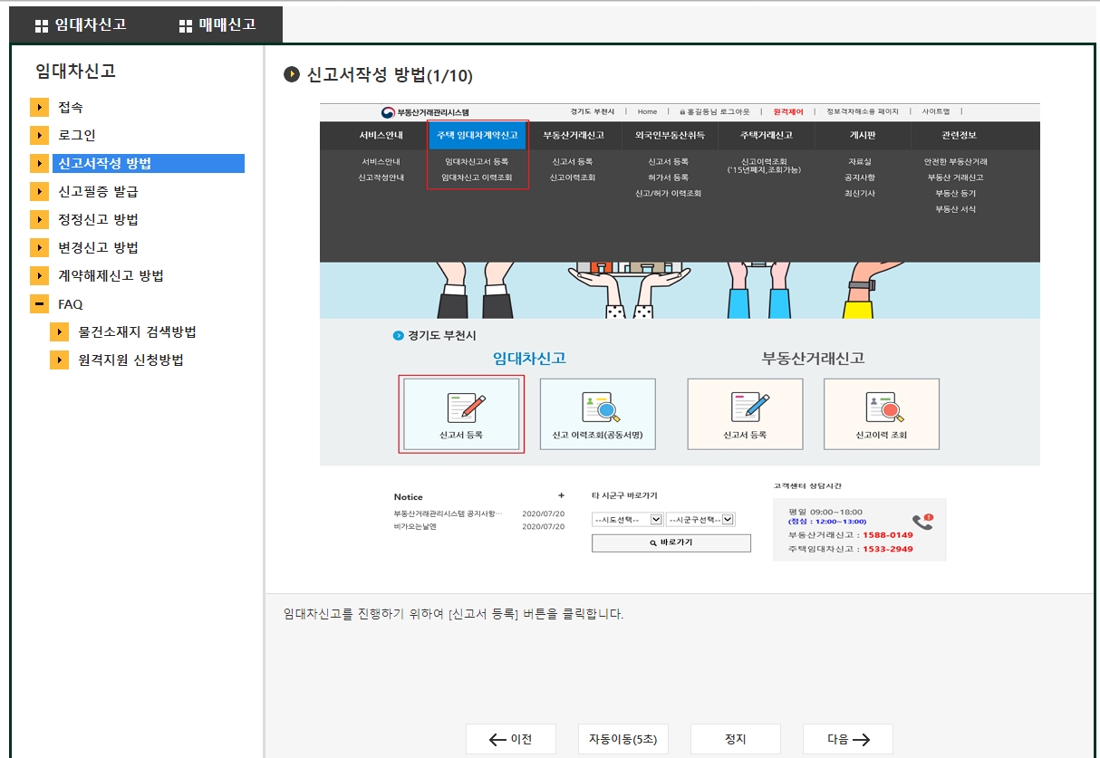Click the 임대차신고서 등록 submenu link
Viewport: 1100px width, 758px height.
pos(477,161)
